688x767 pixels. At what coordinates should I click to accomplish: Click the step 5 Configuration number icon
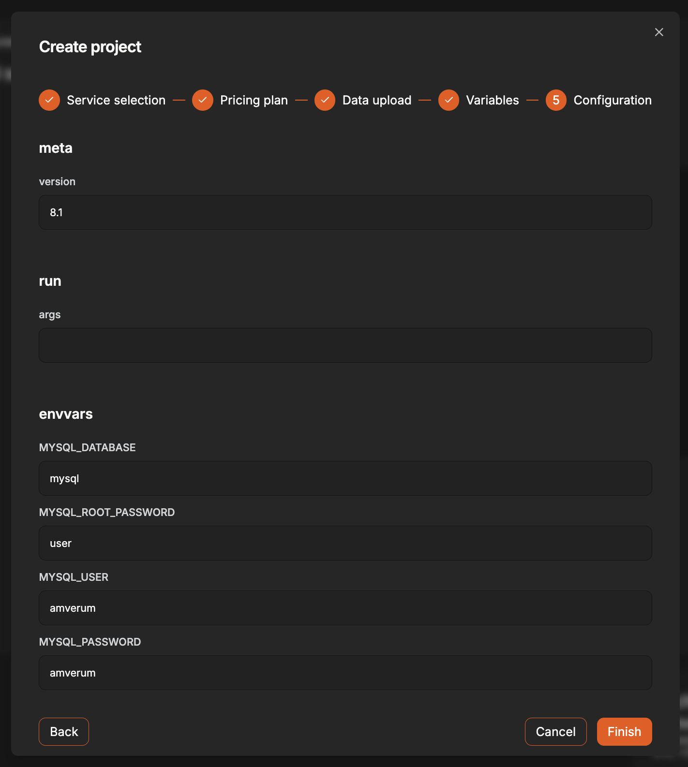pyautogui.click(x=556, y=100)
